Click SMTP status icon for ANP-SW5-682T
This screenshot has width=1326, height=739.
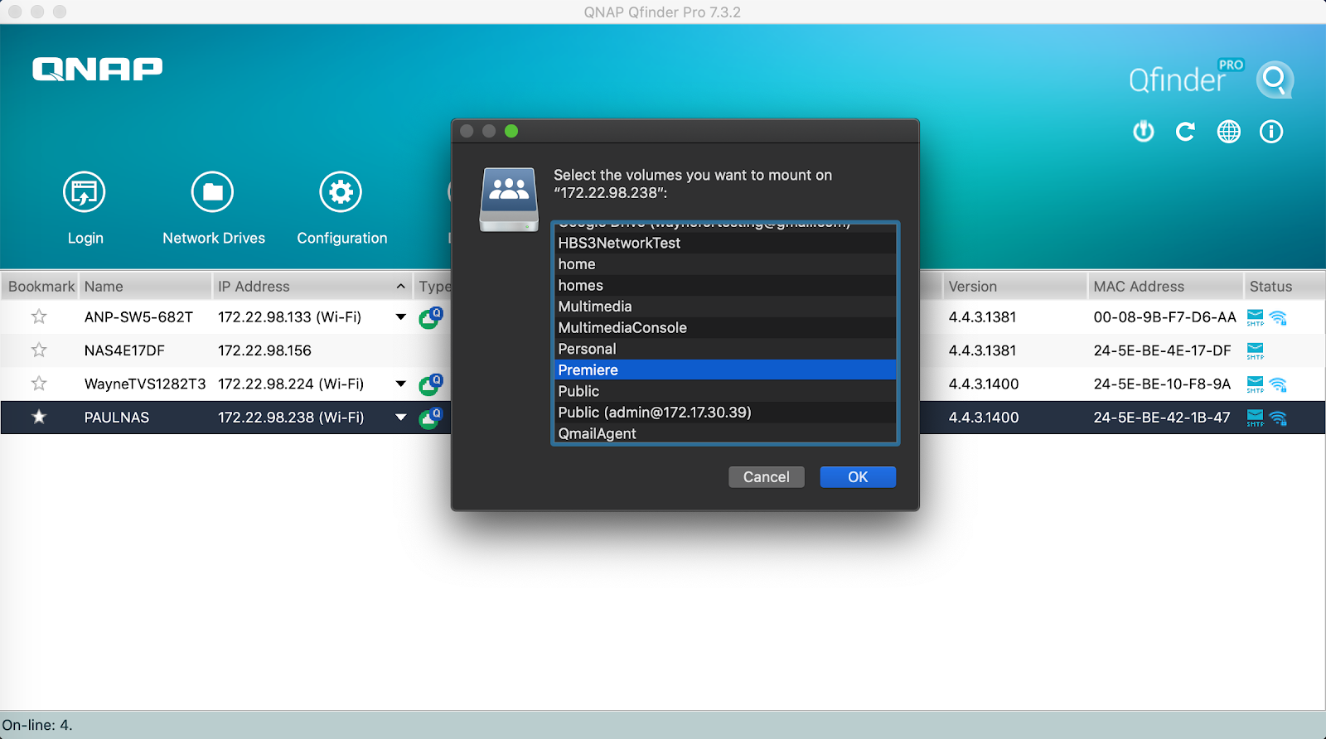pyautogui.click(x=1256, y=317)
